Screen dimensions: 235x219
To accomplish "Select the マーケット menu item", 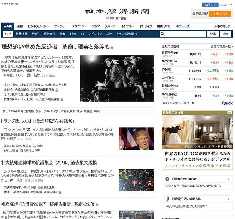I will click(60, 26).
